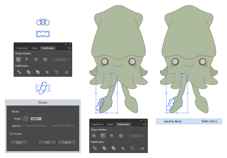Screen dimensions: 227x158
Task: Select Pathfinder tab in the panel beneath the squid
Action: pyautogui.click(x=124, y=124)
